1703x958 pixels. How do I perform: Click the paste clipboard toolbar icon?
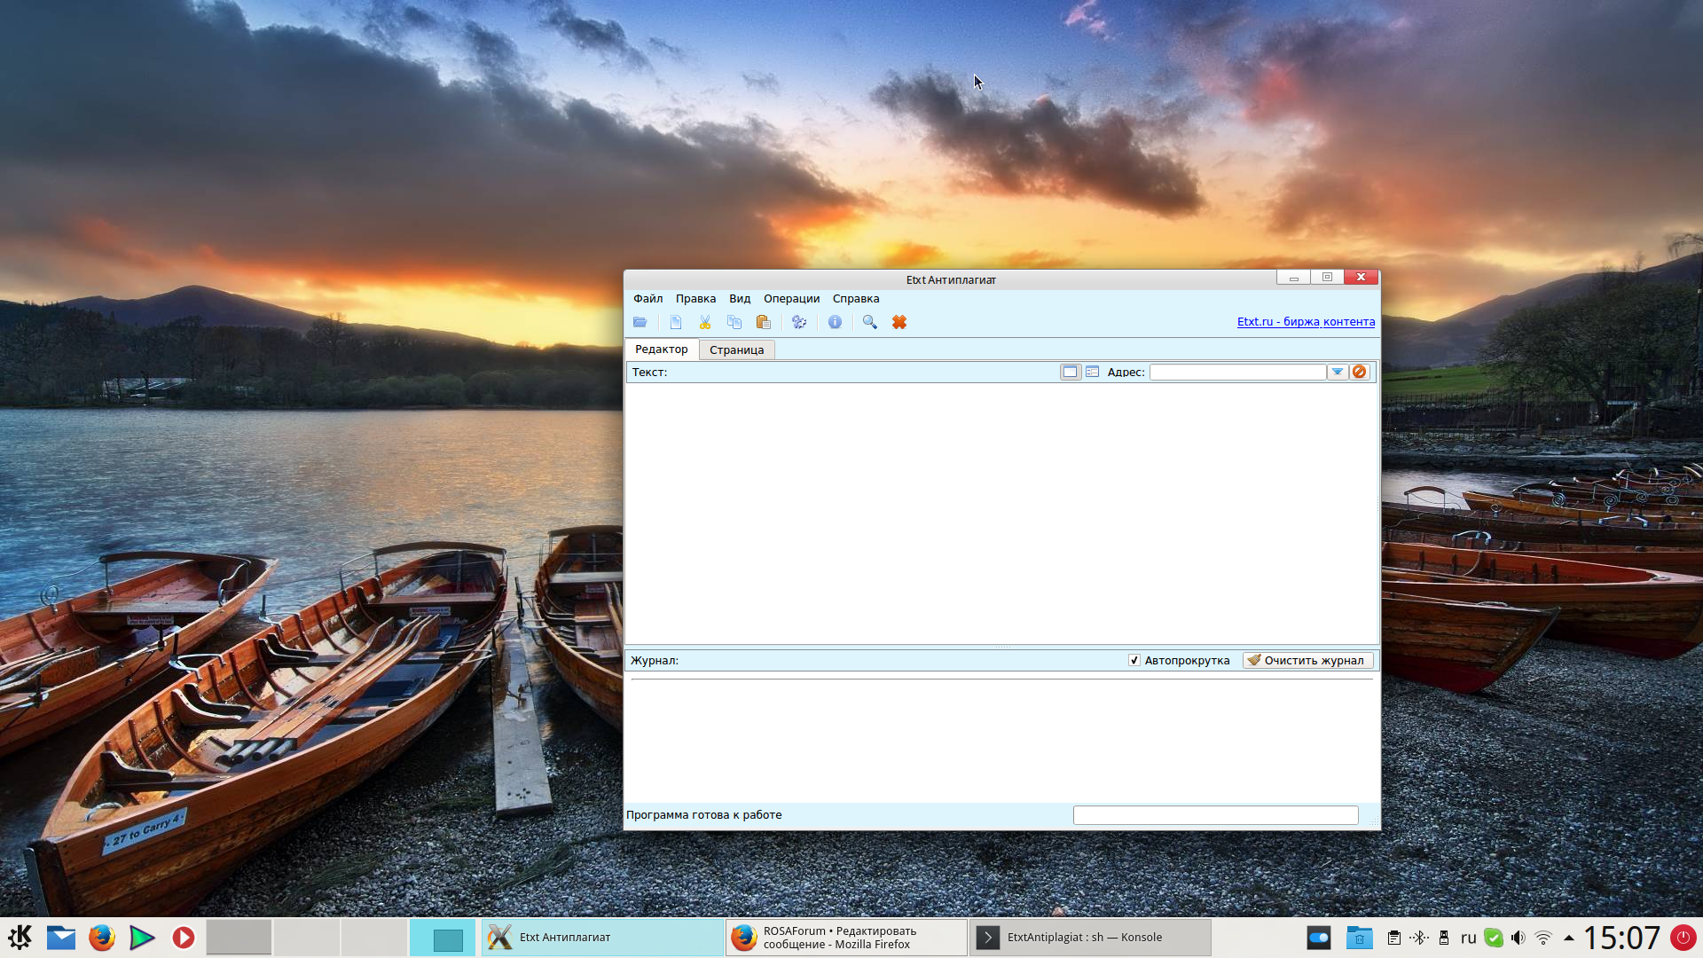click(x=763, y=322)
